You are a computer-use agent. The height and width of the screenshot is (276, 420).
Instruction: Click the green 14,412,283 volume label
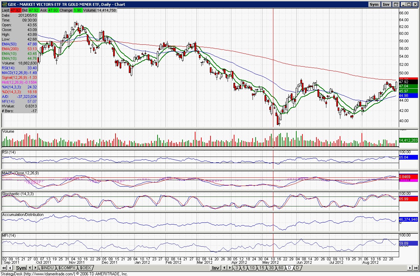tap(408, 140)
